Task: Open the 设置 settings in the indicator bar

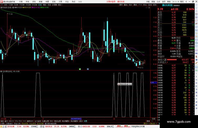Action: tap(85, 121)
